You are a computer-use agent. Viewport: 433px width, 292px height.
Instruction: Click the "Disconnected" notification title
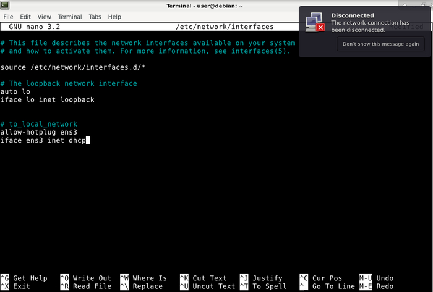pos(353,15)
